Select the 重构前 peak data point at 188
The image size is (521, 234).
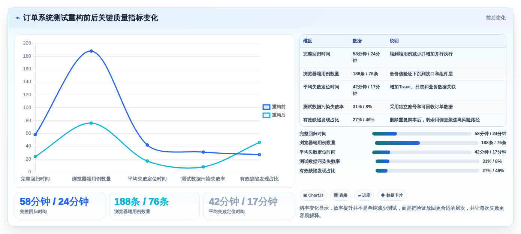[91, 51]
